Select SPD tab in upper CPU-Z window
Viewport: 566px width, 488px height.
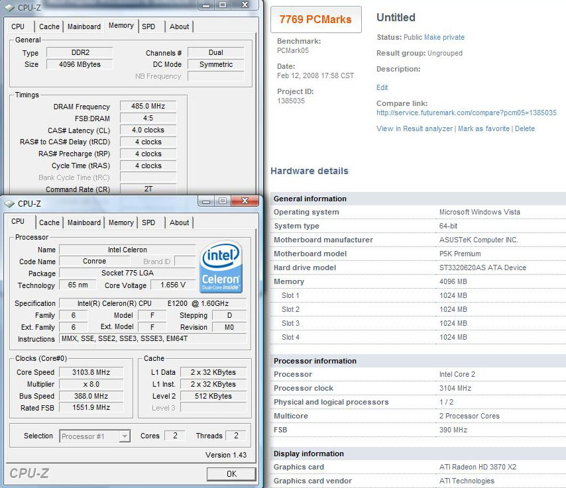148,26
